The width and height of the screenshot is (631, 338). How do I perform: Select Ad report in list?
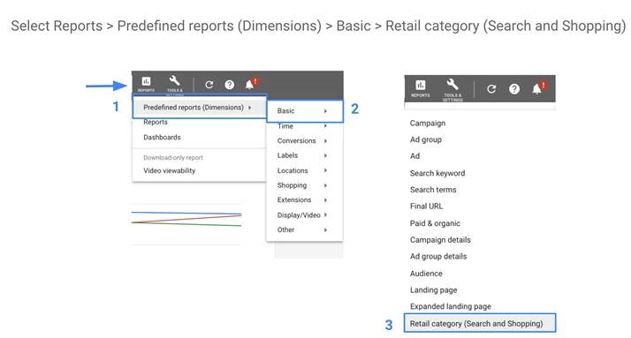[414, 156]
